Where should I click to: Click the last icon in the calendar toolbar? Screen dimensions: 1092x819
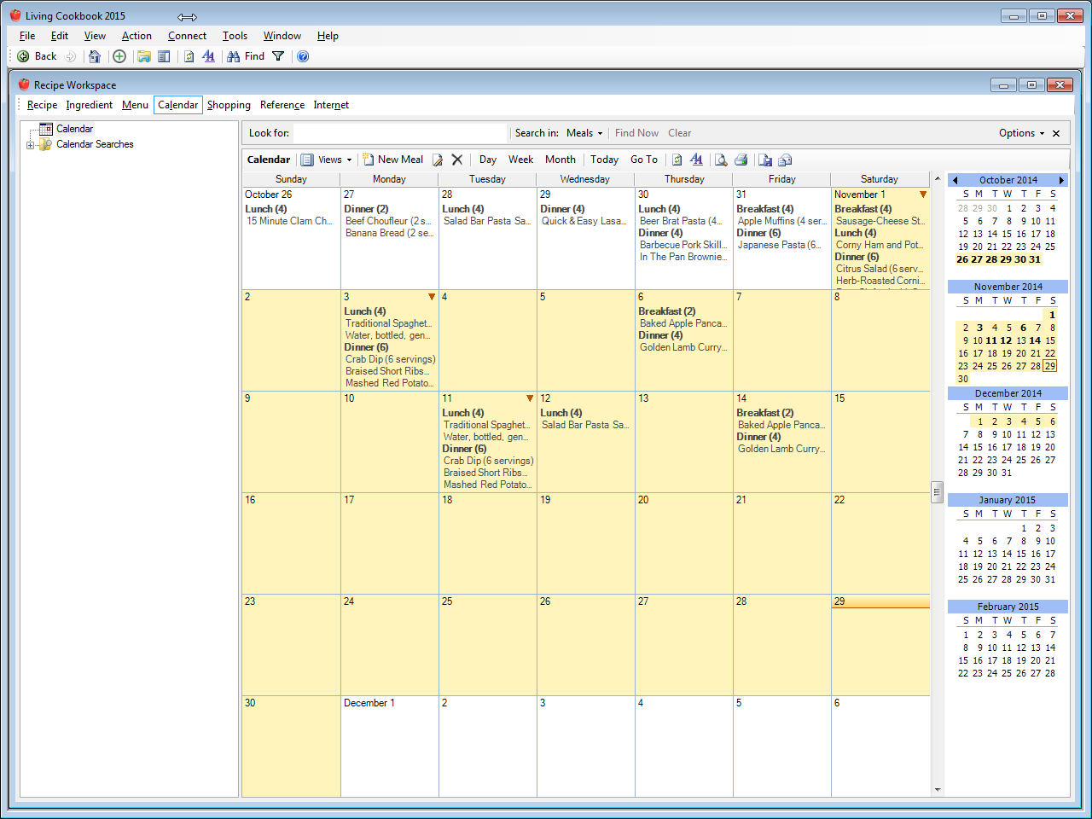[785, 160]
